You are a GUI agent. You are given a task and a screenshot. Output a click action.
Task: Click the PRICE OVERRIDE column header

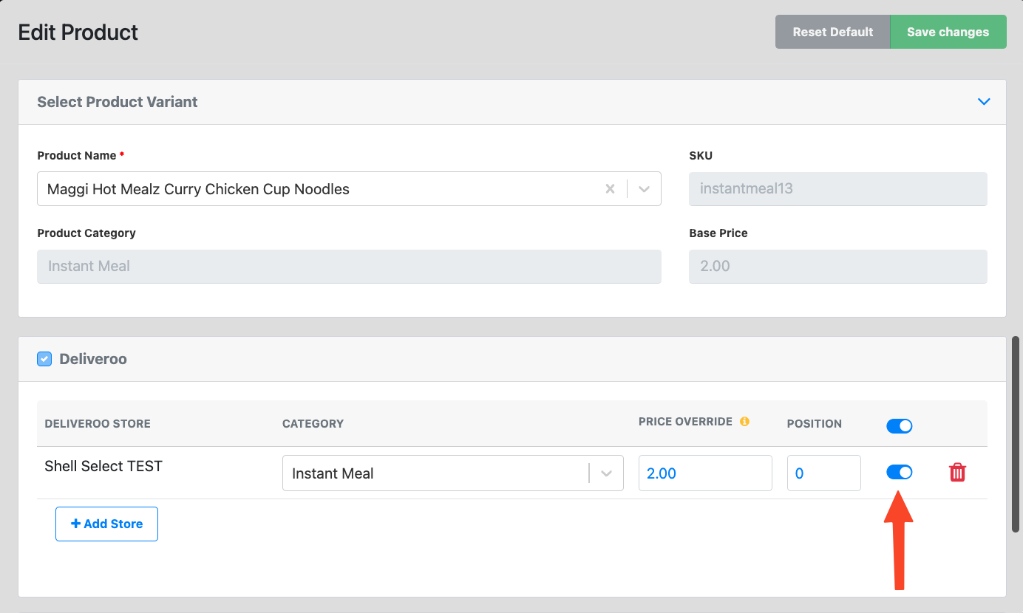pyautogui.click(x=685, y=422)
